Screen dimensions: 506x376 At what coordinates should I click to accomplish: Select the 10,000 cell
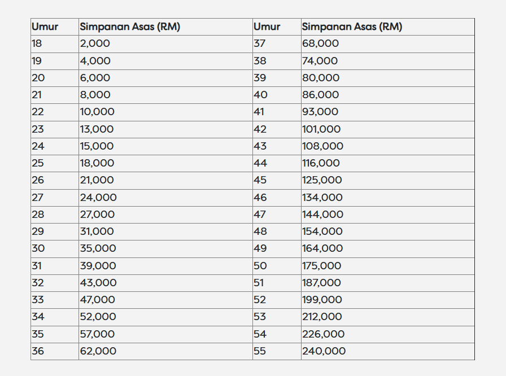165,112
